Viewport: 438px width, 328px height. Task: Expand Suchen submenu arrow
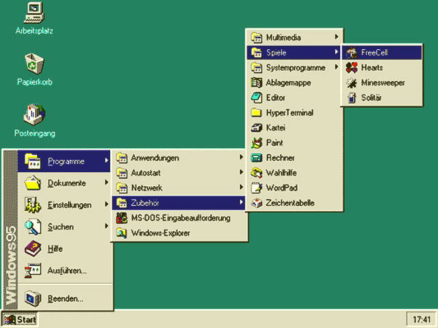tap(107, 226)
